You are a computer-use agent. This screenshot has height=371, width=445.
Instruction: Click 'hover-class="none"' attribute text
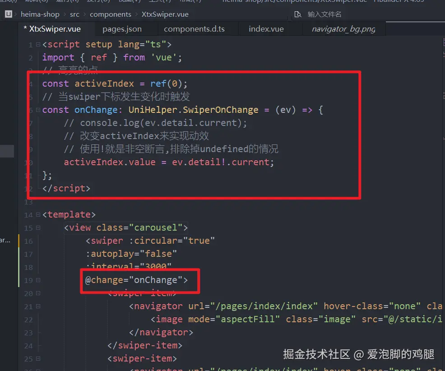pyautogui.click(x=372, y=306)
